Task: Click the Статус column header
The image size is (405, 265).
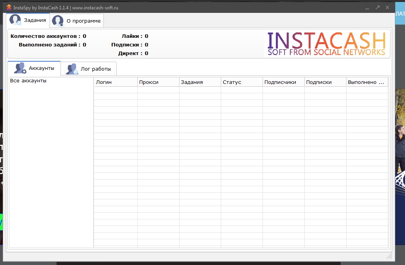Action: pos(242,82)
